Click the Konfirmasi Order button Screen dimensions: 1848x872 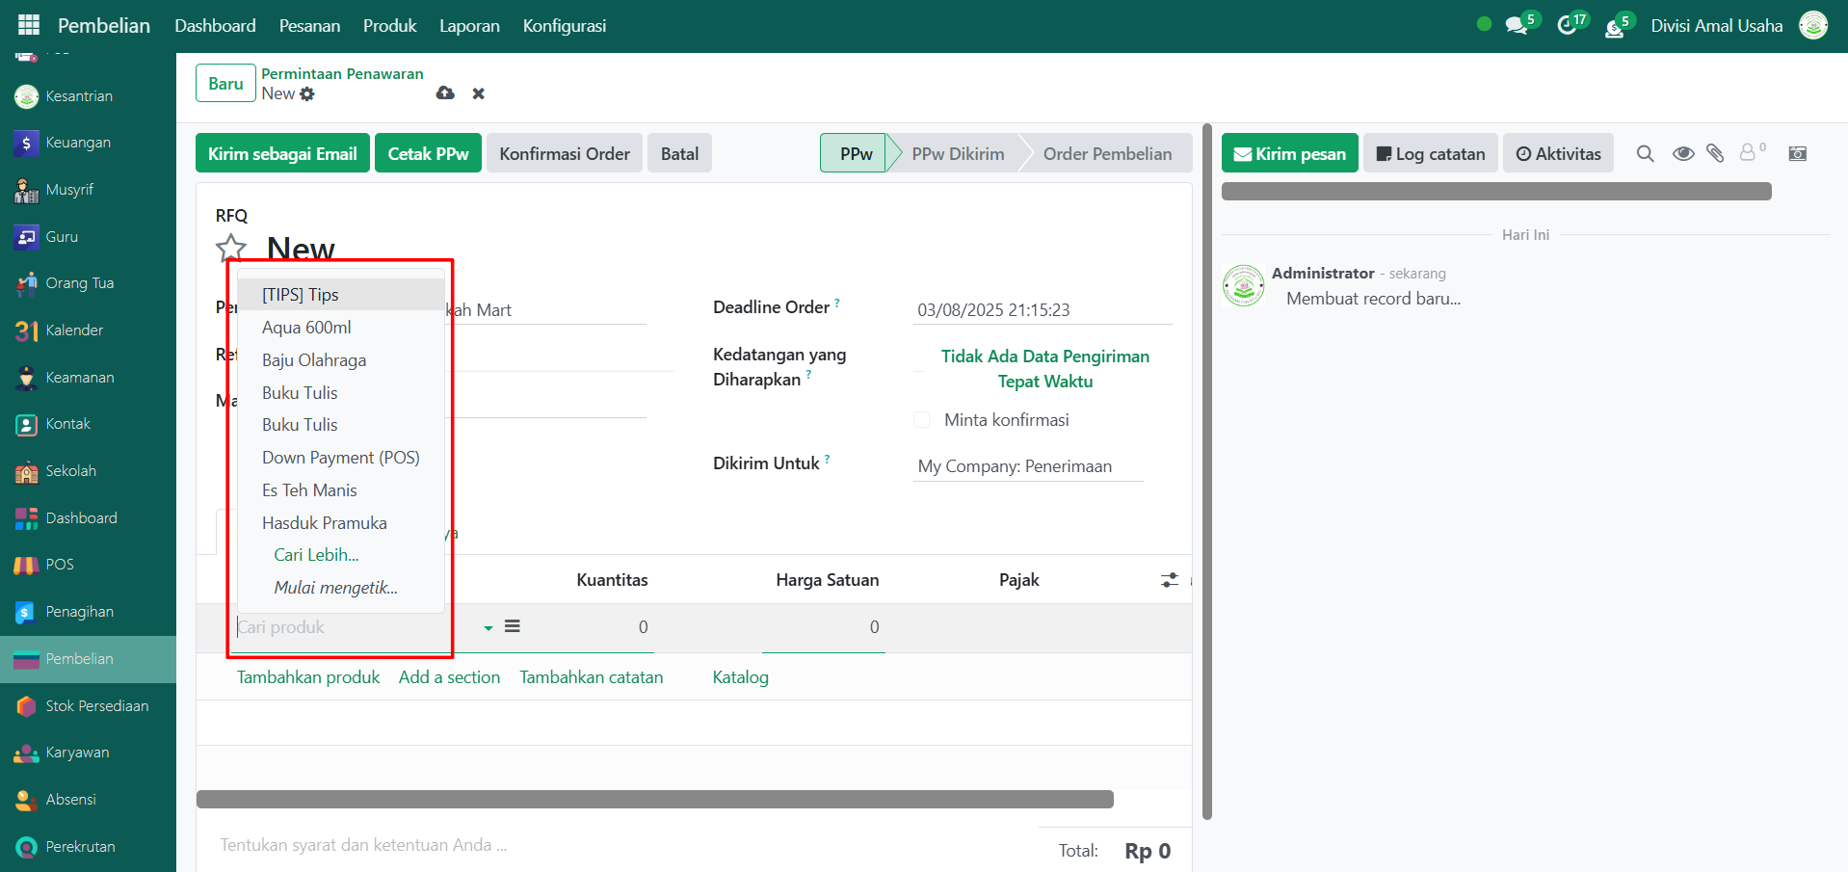564,154
